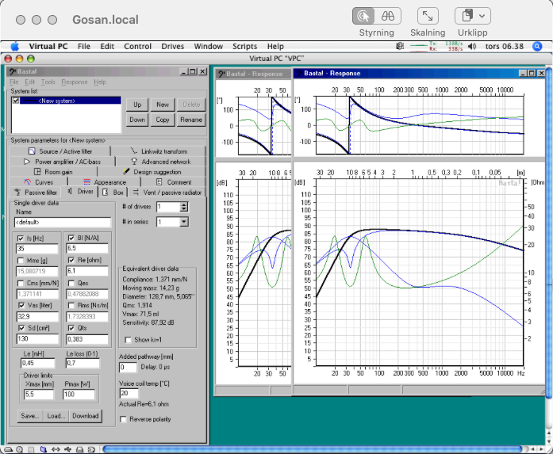Open the Comment tab
Viewport: 553px width, 454px height.
click(174, 182)
